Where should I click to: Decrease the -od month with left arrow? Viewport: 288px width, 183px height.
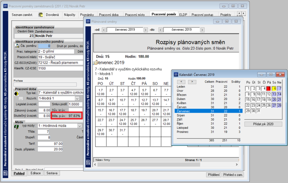pos(104,30)
